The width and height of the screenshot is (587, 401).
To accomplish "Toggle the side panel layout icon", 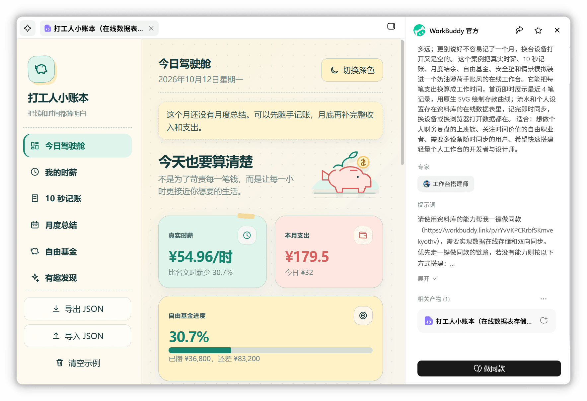I will 391,26.
